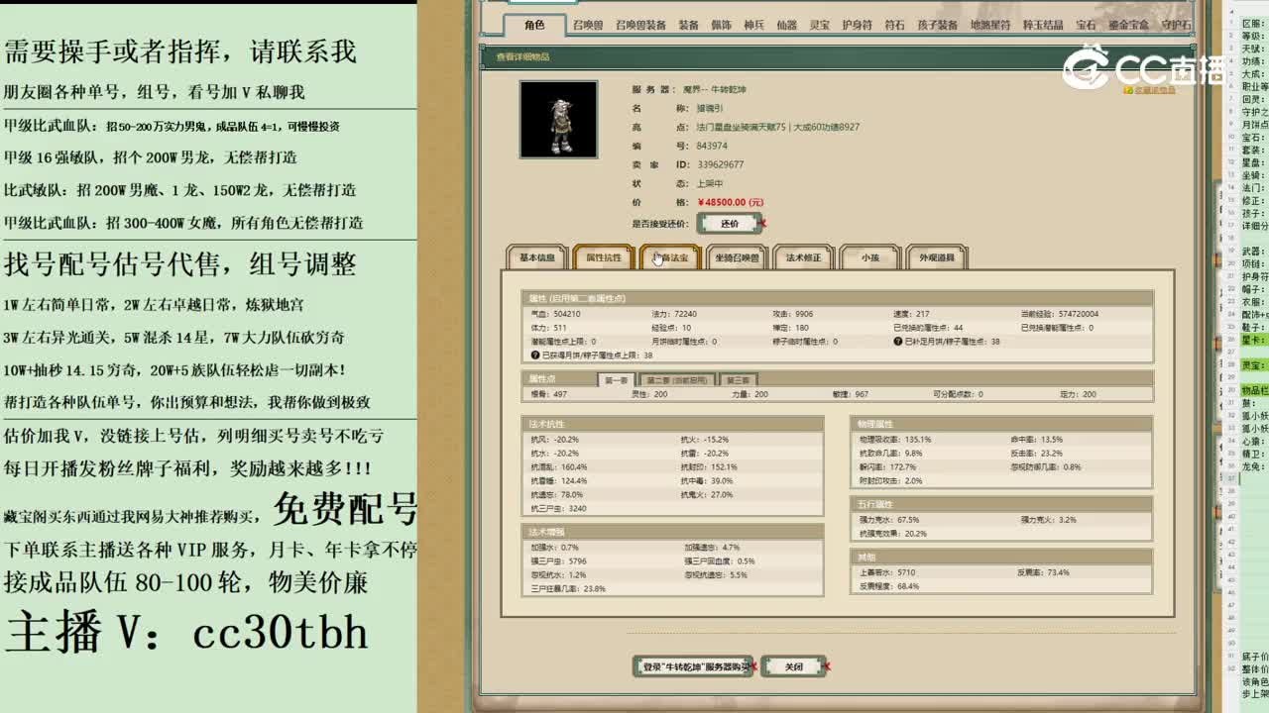Click the 敏捷: 967 attribute value
Image resolution: width=1269 pixels, height=713 pixels.
point(851,394)
